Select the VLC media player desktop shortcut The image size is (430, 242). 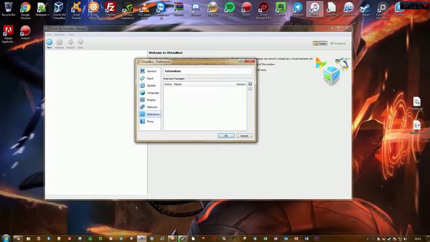pos(144,11)
